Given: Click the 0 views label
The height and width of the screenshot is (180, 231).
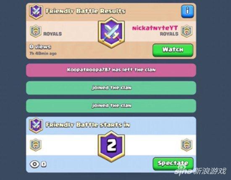Looking at the screenshot, I should 40,47.
